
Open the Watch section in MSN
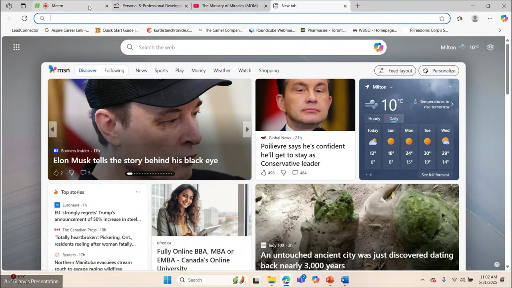[x=245, y=70]
